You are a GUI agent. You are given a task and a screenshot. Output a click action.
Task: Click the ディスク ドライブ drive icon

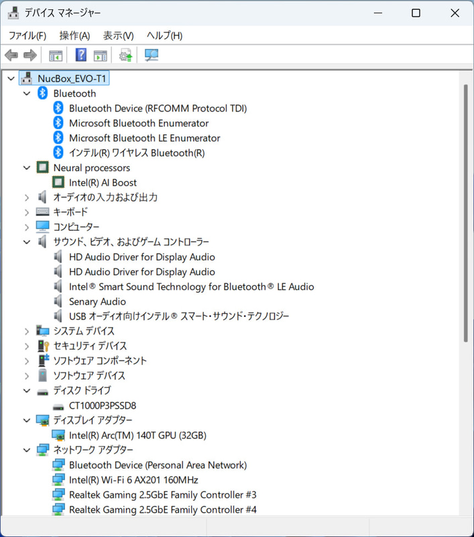[x=42, y=392]
